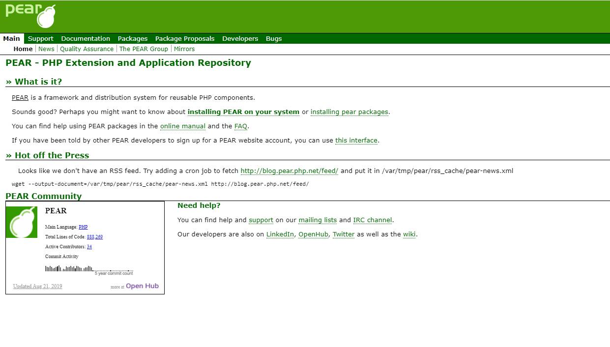Go to the Packages tab
Viewport: 610px width, 347px height.
tap(133, 38)
